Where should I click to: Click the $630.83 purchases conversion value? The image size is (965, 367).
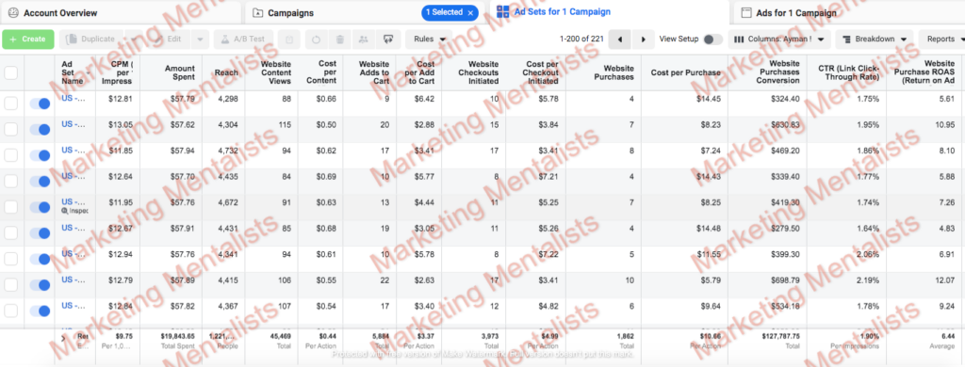click(x=785, y=124)
